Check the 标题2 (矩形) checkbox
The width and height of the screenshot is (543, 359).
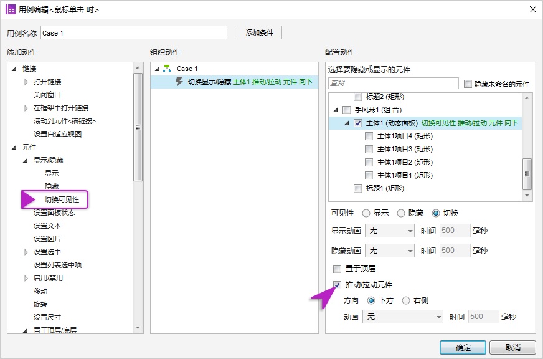pos(357,97)
